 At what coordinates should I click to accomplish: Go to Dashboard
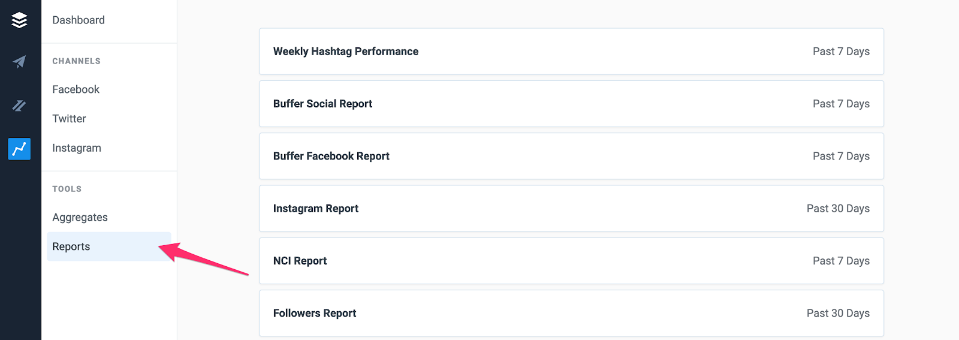[x=79, y=20]
